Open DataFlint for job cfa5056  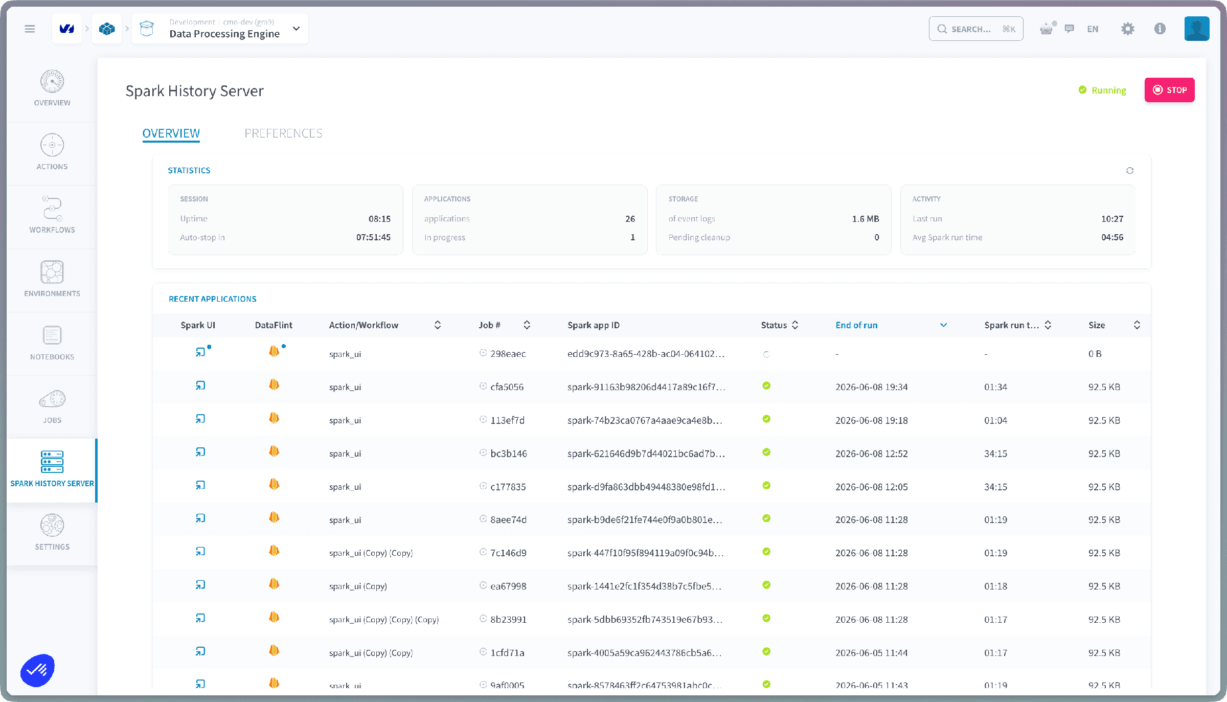pyautogui.click(x=274, y=384)
